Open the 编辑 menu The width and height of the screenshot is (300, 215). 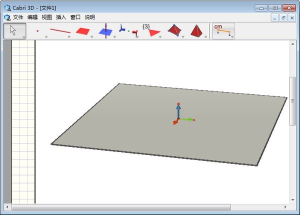pyautogui.click(x=32, y=17)
